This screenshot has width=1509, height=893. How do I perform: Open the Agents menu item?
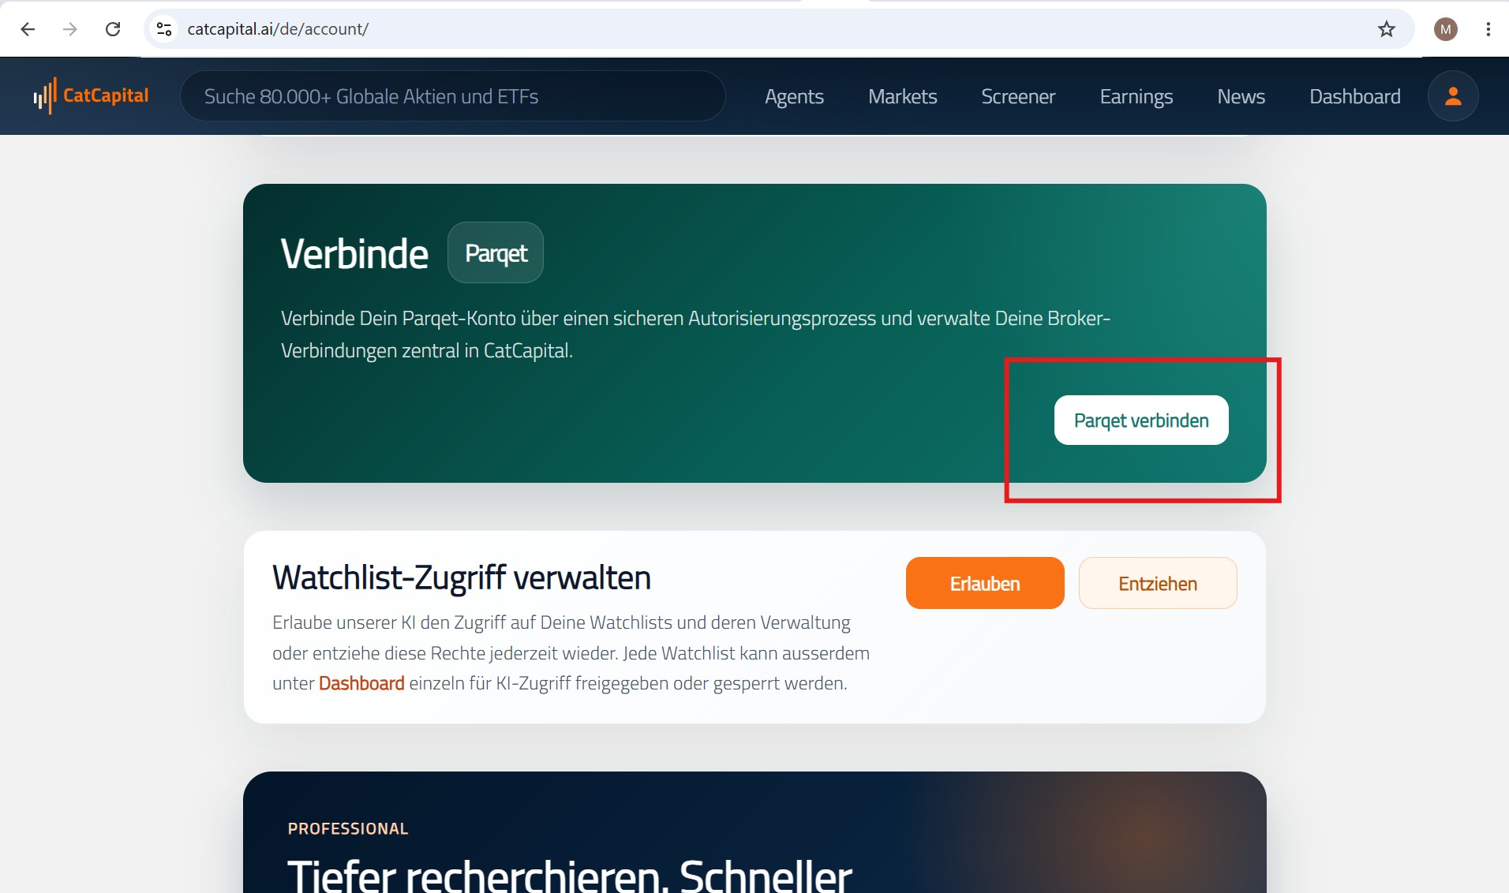click(794, 96)
